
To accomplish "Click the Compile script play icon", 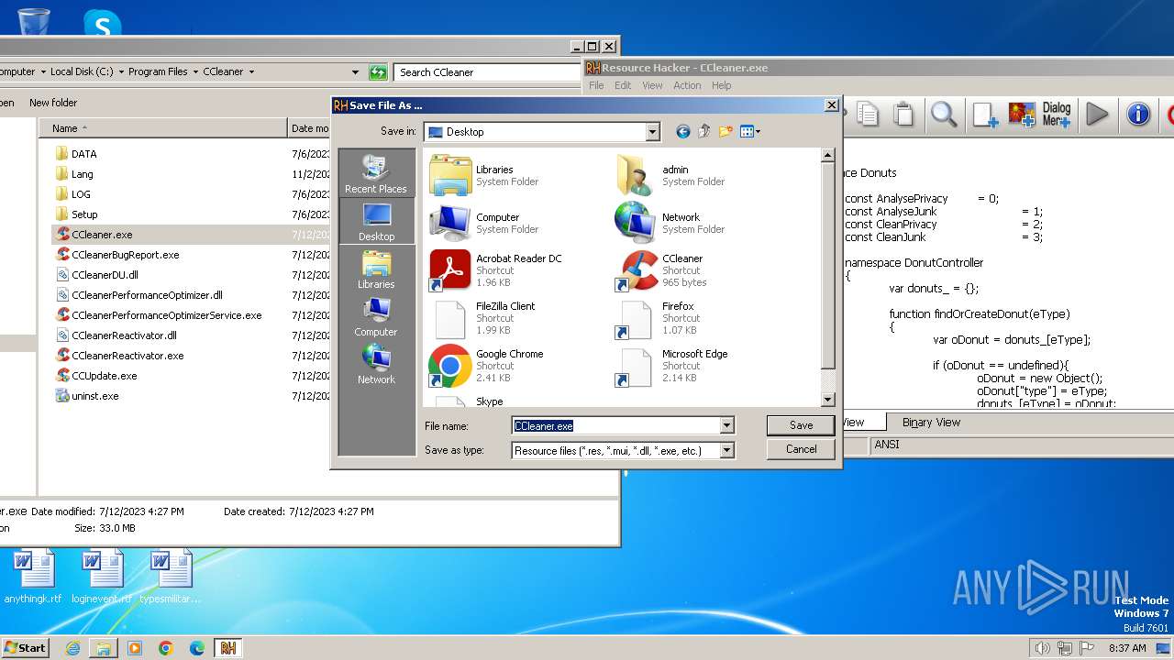I will pyautogui.click(x=1097, y=114).
